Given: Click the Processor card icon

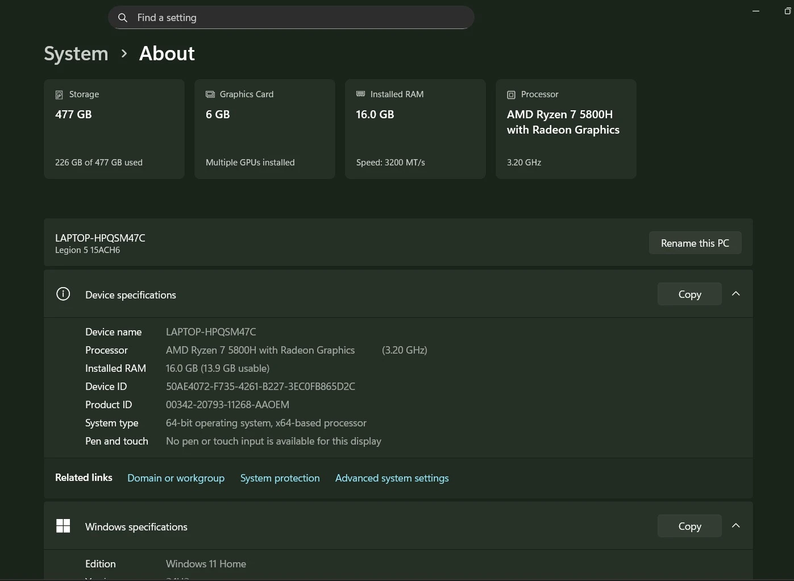Looking at the screenshot, I should 511,94.
